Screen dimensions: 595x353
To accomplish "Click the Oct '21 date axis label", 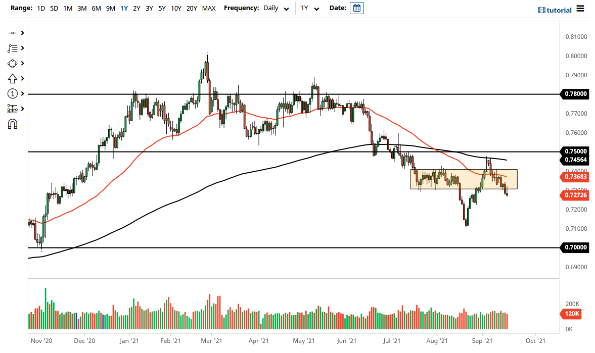I will coord(535,341).
